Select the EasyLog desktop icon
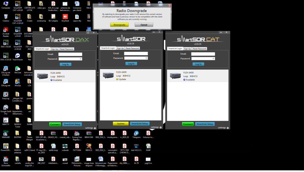The width and height of the screenshot is (304, 172). coord(6,96)
